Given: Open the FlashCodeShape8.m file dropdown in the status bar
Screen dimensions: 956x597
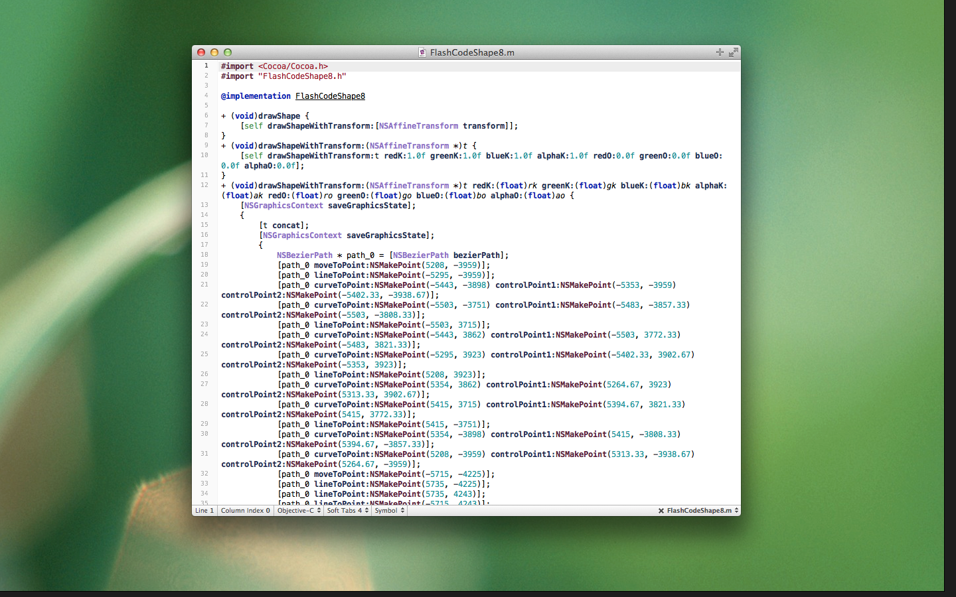Looking at the screenshot, I should pos(702,511).
